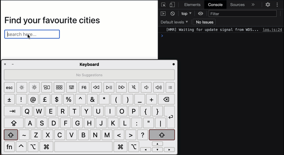Image resolution: width=284 pixels, height=155 pixels.
Task: Click the right option key
Action: tap(134, 147)
